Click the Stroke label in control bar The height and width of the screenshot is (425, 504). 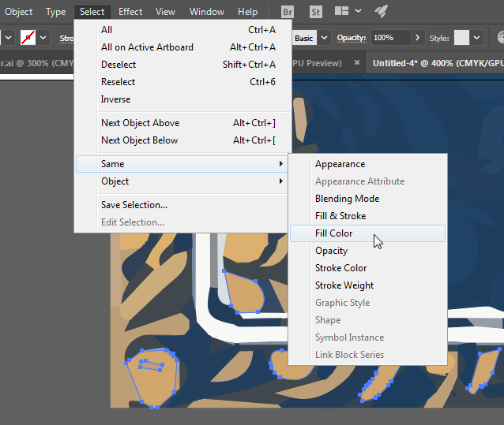point(66,39)
